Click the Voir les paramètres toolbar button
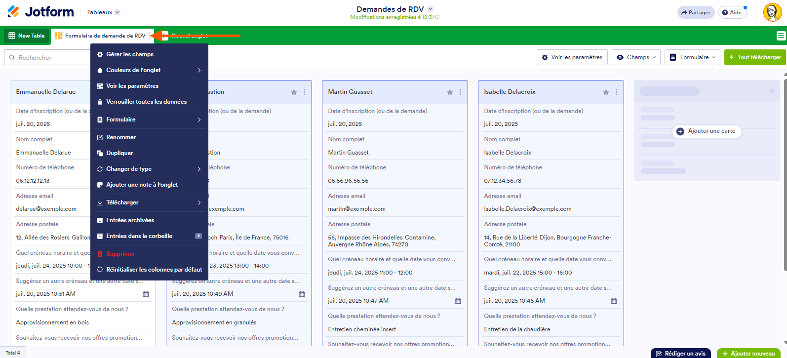The image size is (787, 358). point(572,57)
